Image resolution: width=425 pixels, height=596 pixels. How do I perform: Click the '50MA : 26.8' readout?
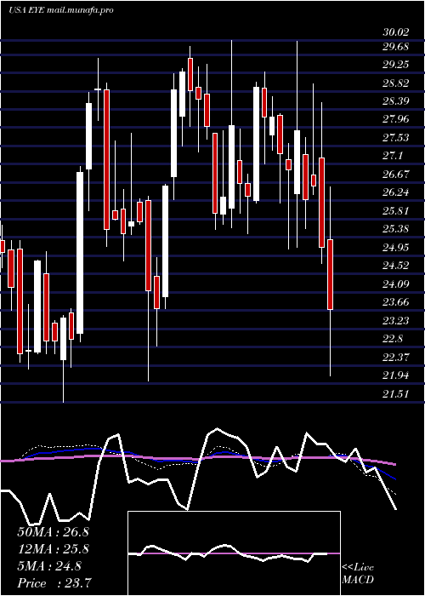(x=53, y=532)
